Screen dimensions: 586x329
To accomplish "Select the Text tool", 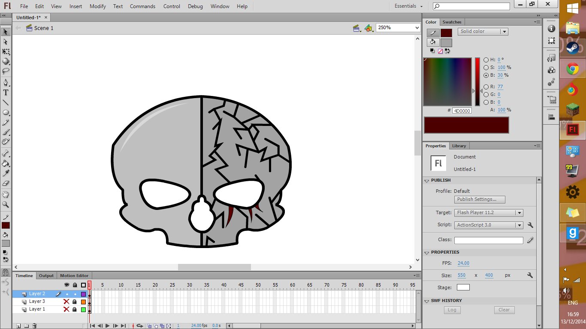I will (6, 92).
